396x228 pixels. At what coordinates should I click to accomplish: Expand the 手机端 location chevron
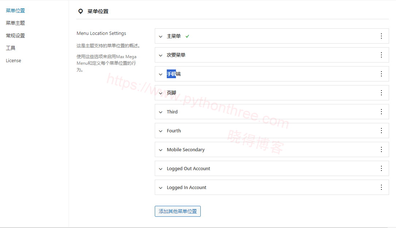(x=161, y=74)
